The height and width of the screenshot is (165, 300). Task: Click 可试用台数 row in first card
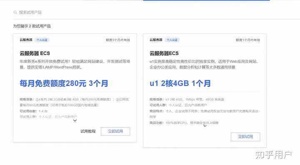point(33,111)
